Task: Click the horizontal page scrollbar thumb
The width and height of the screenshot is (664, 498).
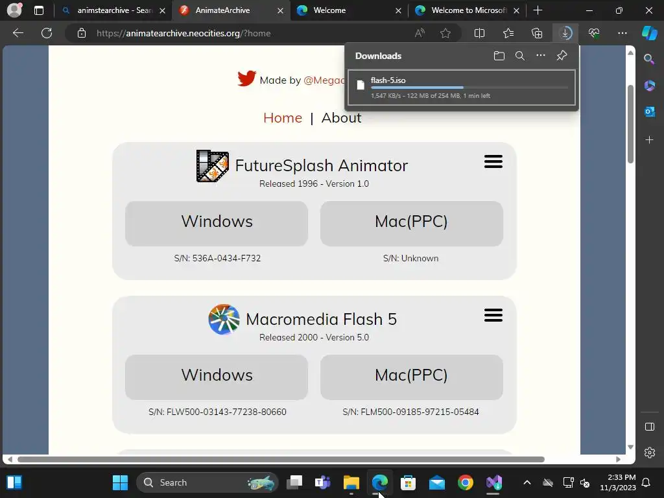Action: [281, 460]
